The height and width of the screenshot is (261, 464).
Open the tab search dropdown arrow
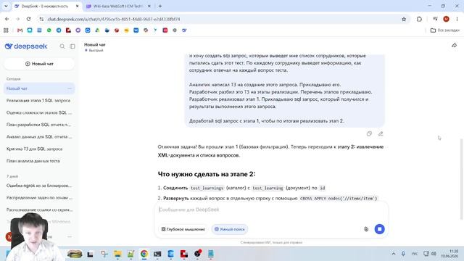6,6
